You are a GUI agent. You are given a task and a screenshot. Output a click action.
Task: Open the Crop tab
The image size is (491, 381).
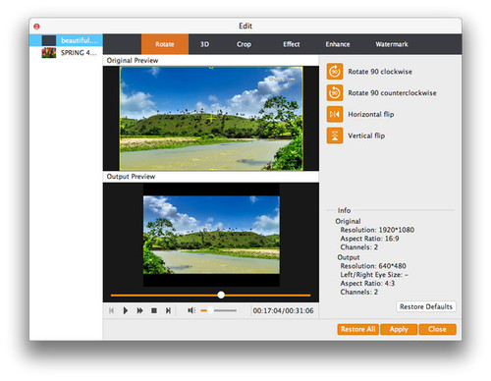(x=244, y=44)
